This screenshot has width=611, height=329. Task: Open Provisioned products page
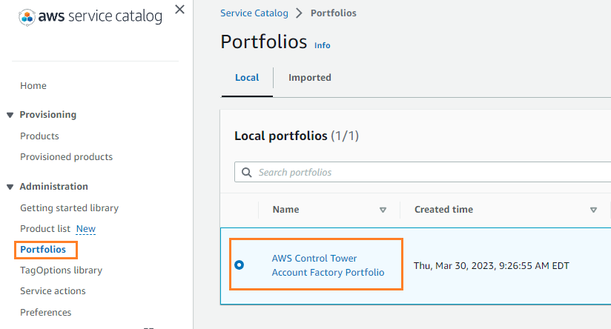(66, 156)
